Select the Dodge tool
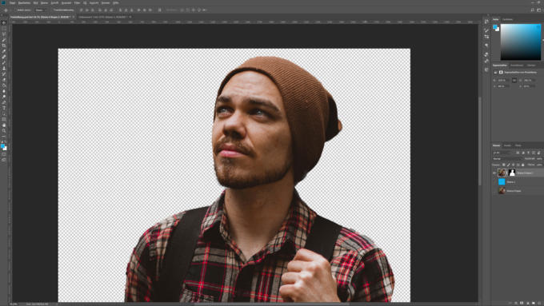The image size is (544, 306). pyautogui.click(x=4, y=97)
